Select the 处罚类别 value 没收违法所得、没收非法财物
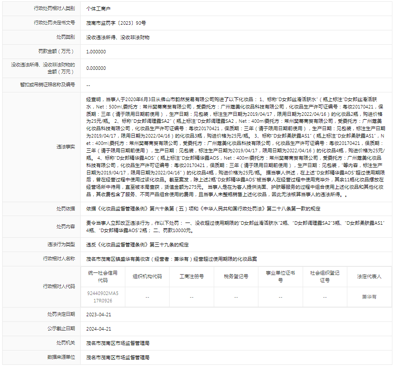The height and width of the screenshot is (367, 395). coord(118,37)
